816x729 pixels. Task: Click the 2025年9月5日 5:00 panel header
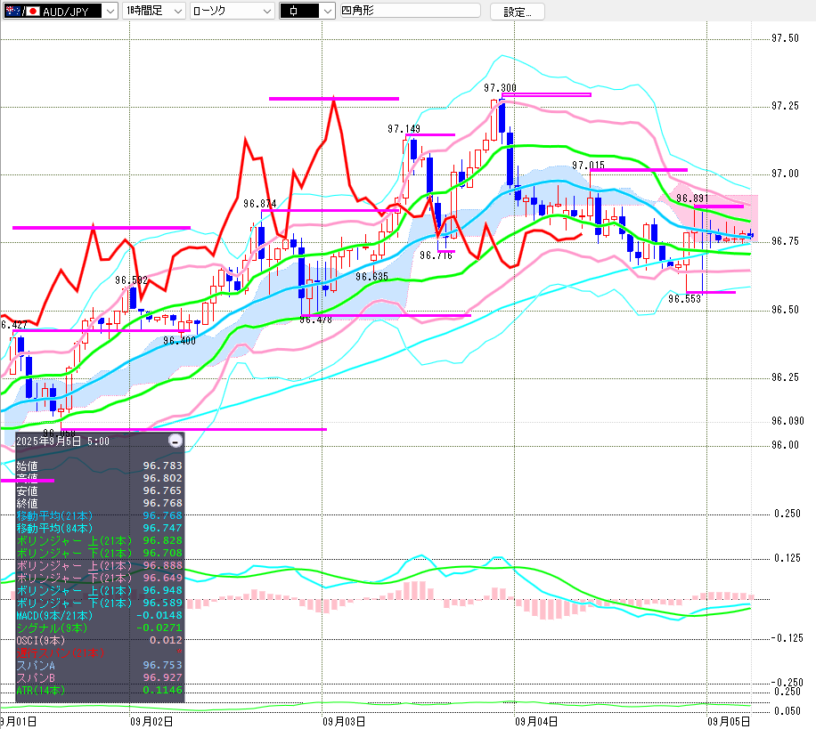pos(63,441)
